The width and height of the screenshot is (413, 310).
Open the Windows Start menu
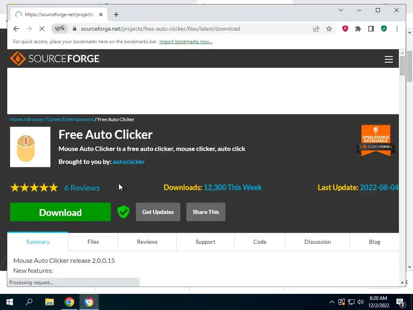(x=10, y=302)
